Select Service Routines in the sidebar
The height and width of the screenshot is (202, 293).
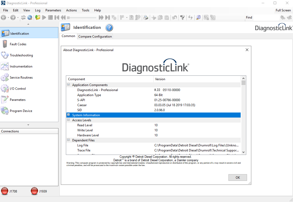(x=21, y=78)
